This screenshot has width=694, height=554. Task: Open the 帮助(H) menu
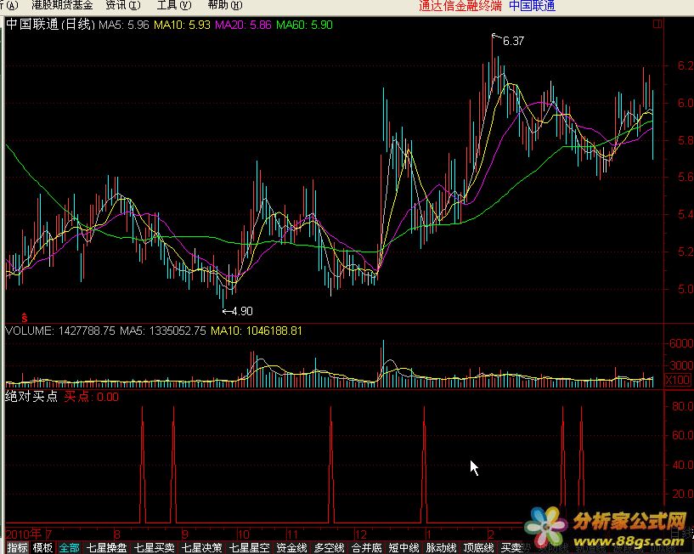point(225,5)
